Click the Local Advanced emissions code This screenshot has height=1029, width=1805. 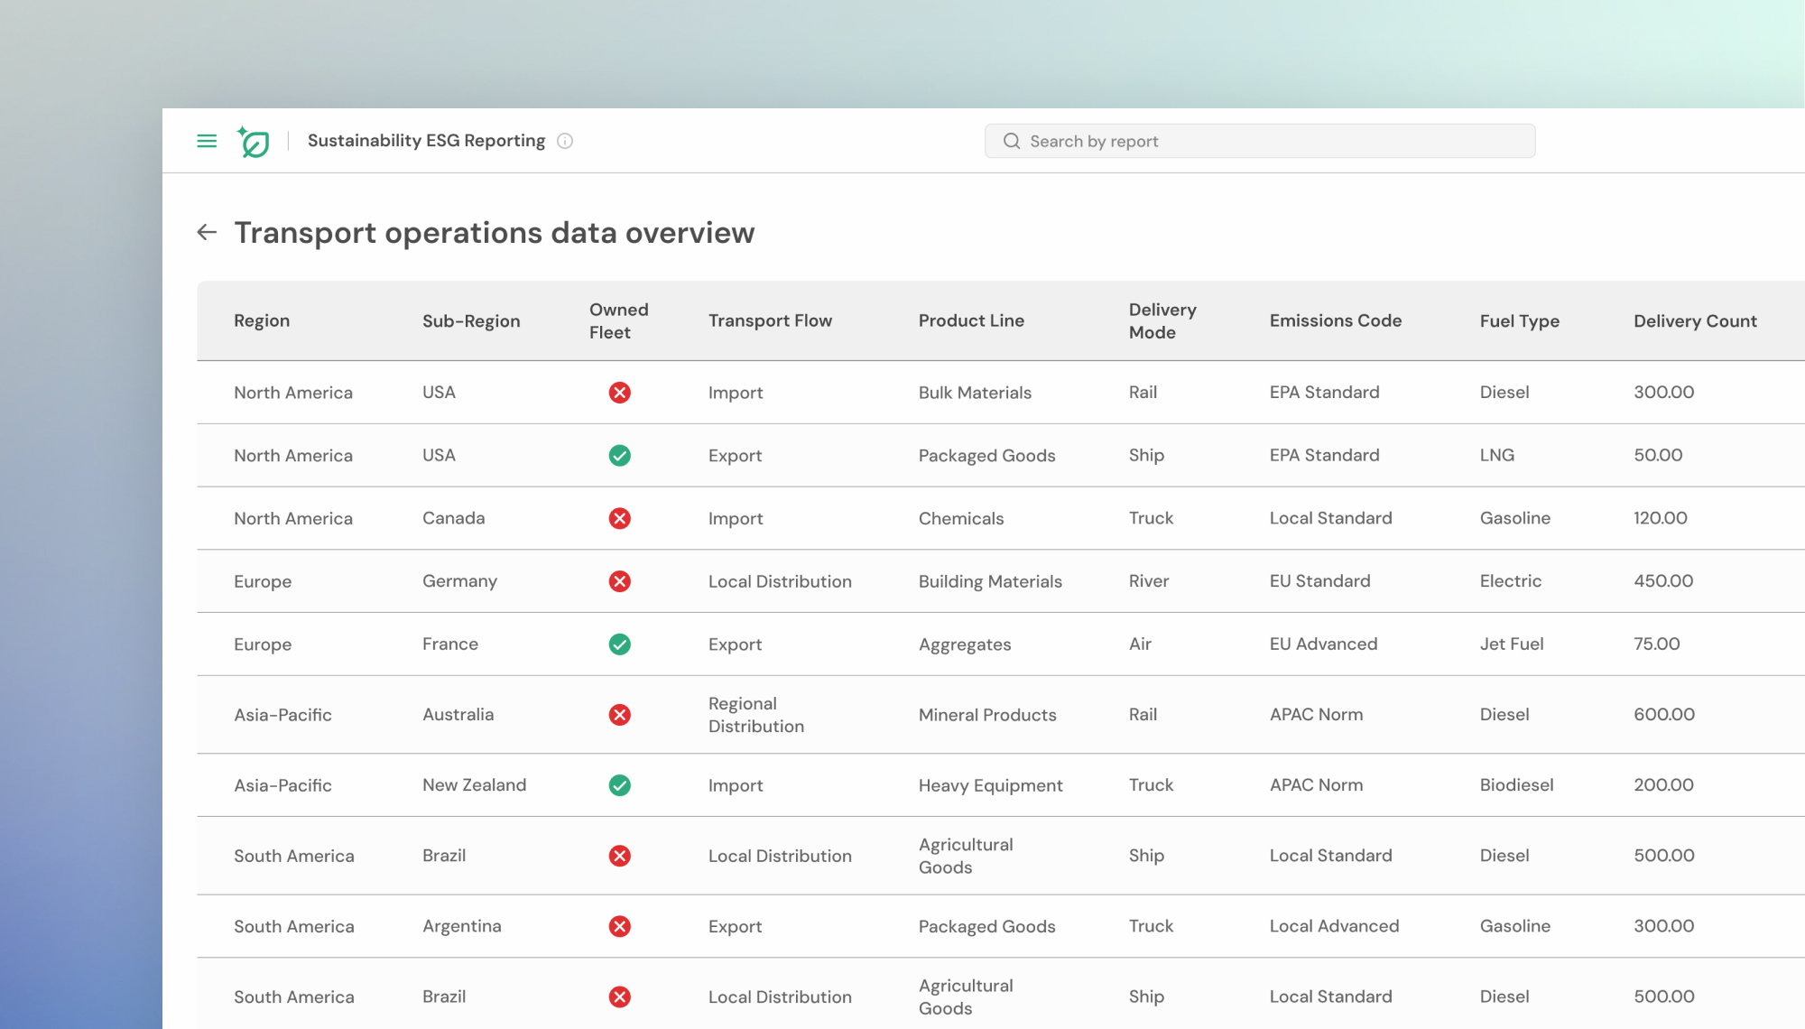tap(1334, 926)
